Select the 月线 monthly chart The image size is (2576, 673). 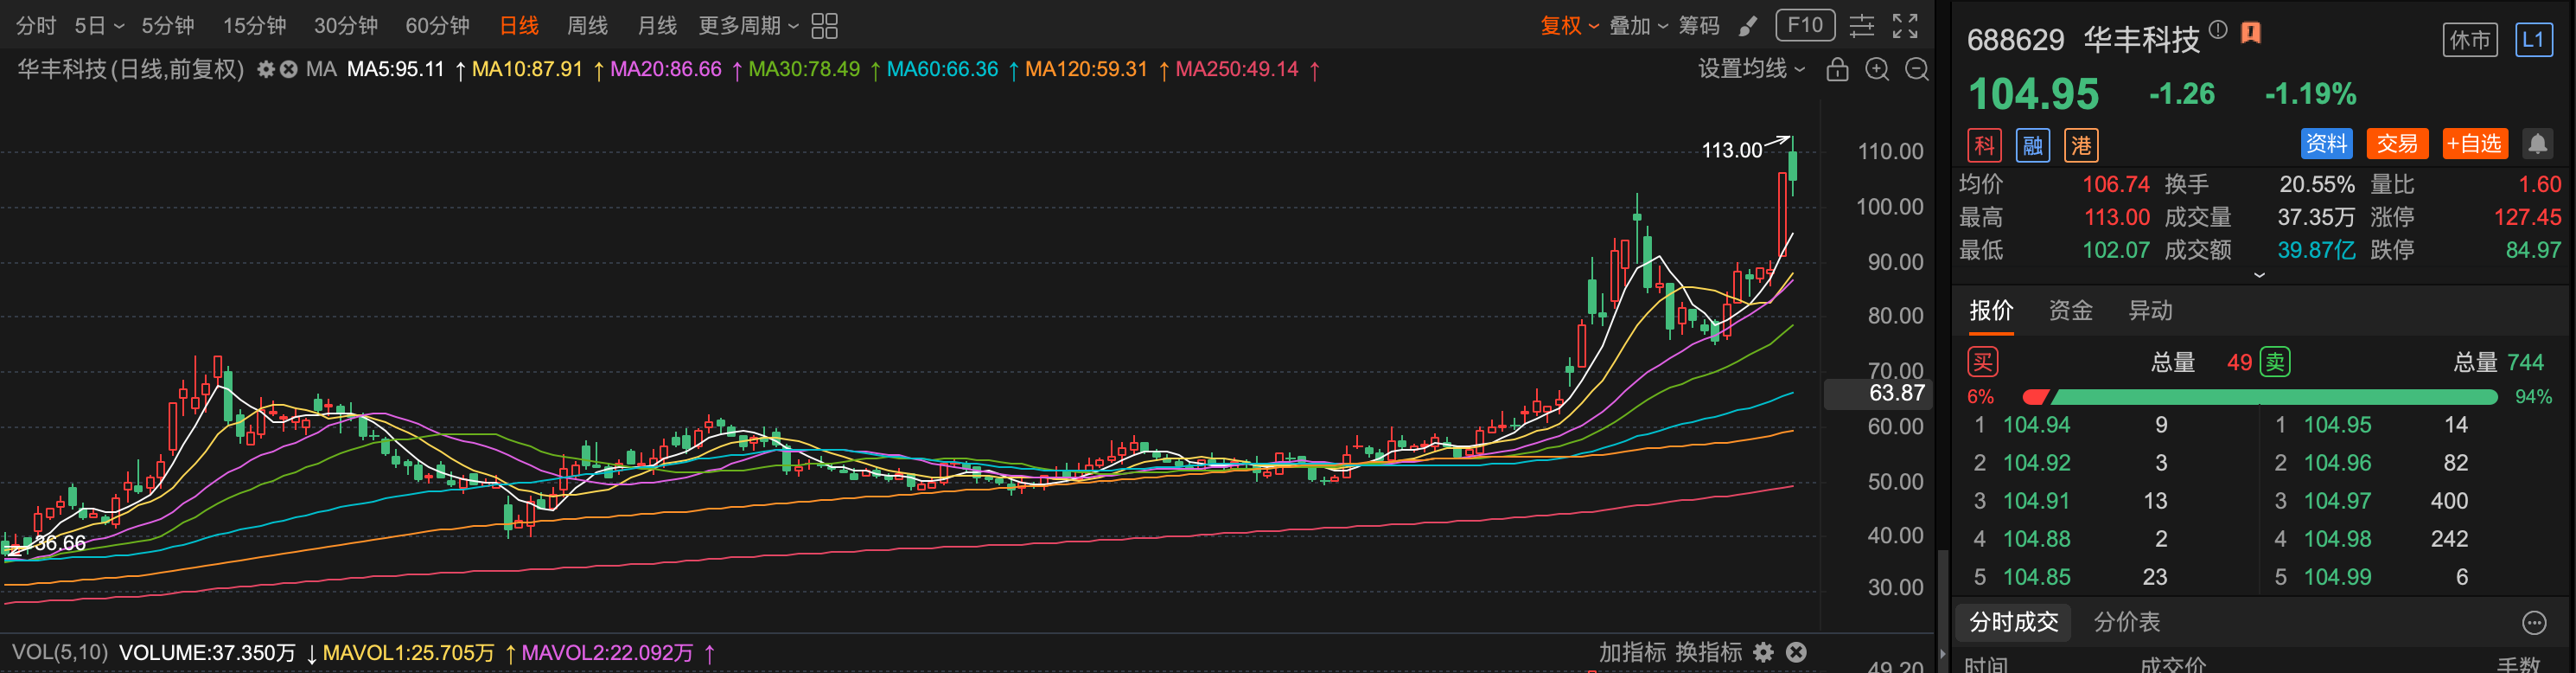[657, 26]
